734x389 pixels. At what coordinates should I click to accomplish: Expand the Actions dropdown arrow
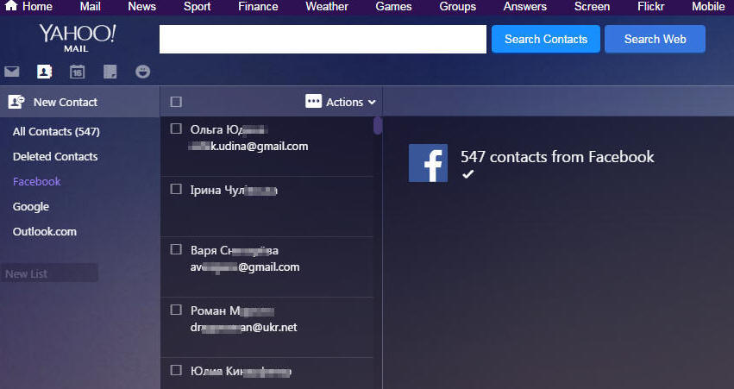coord(372,102)
